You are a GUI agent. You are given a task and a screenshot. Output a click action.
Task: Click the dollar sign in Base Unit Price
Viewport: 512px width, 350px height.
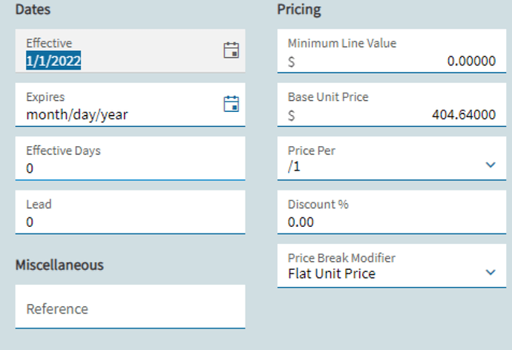pos(292,116)
